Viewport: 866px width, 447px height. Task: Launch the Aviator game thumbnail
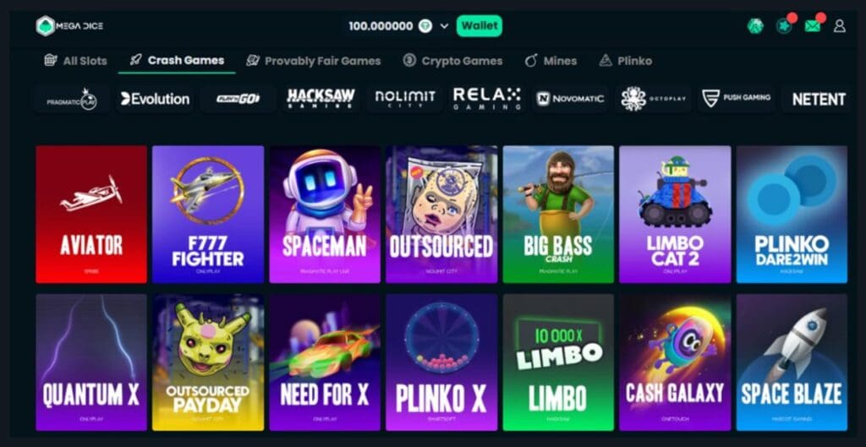91,214
